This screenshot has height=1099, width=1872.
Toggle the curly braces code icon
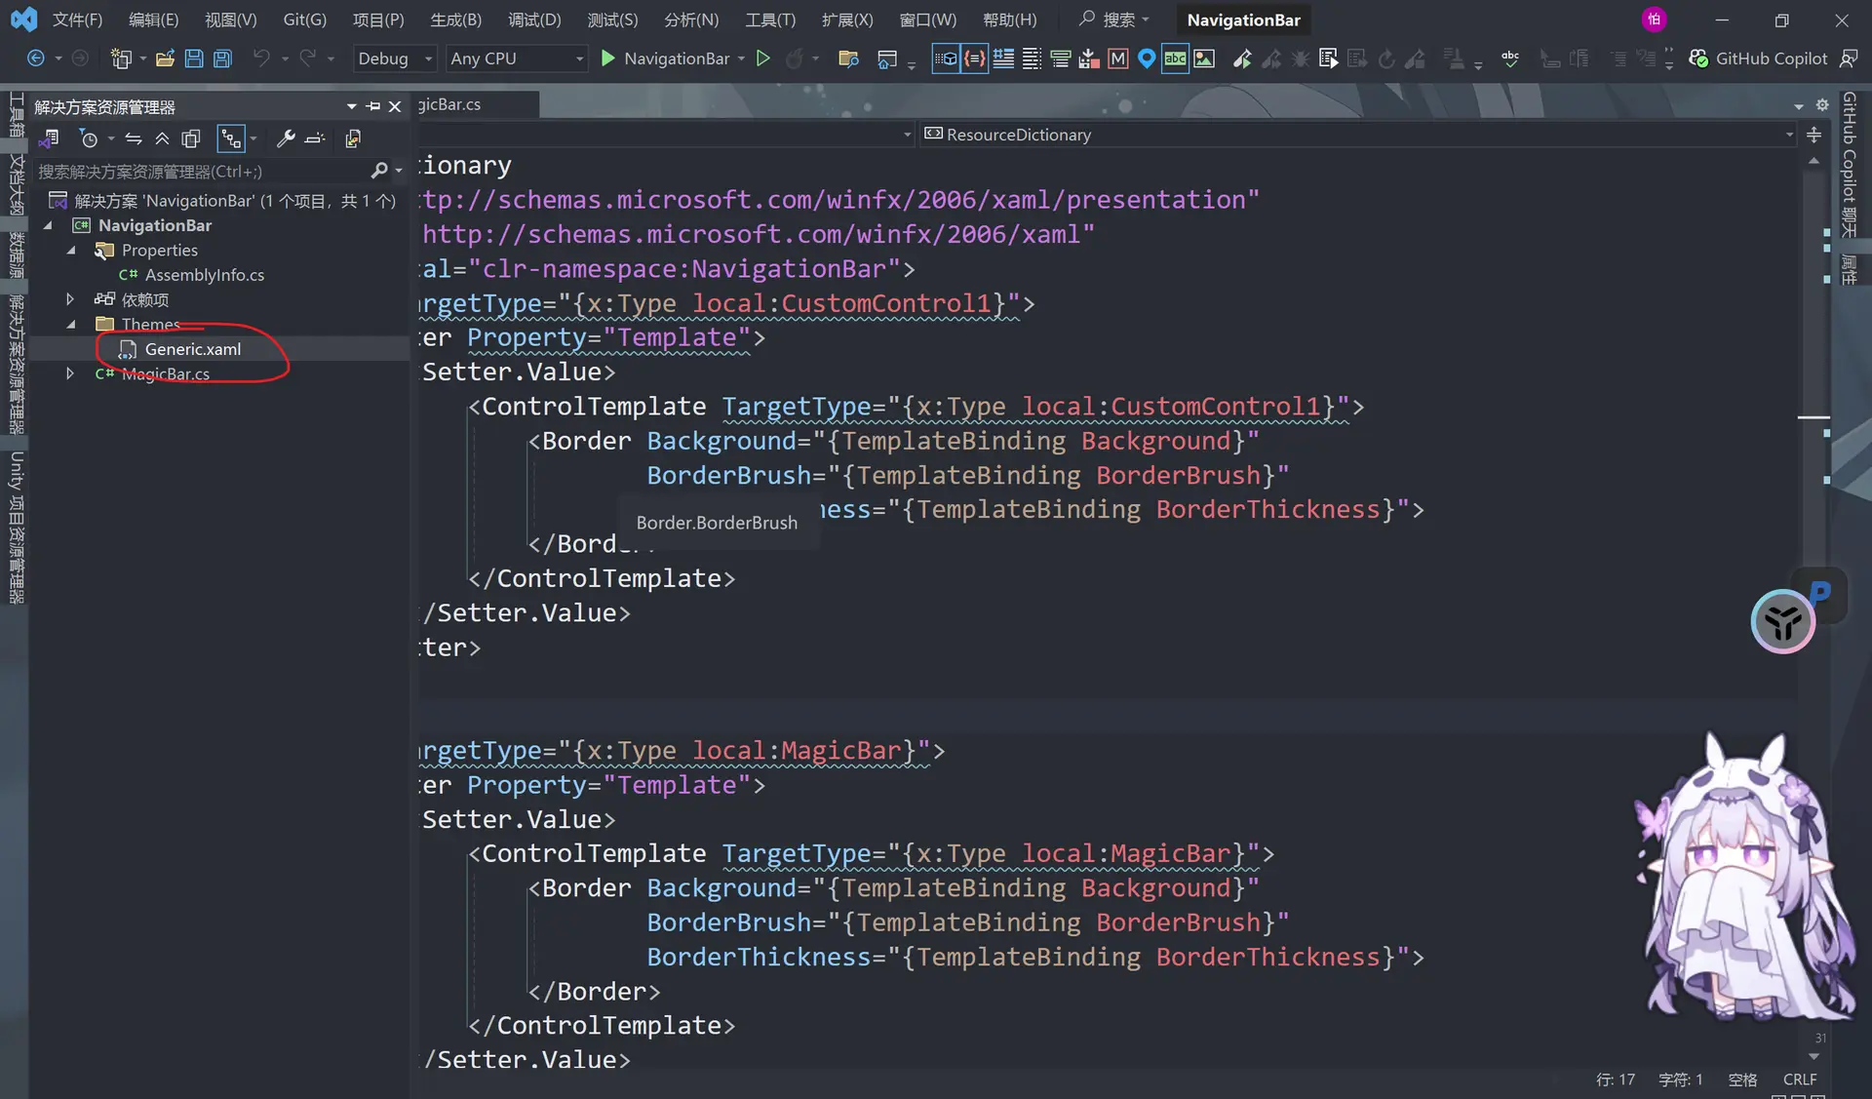coord(974,59)
